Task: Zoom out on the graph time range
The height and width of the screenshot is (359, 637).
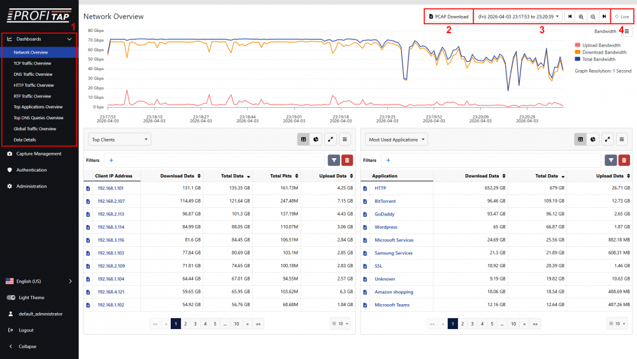Action: point(592,17)
